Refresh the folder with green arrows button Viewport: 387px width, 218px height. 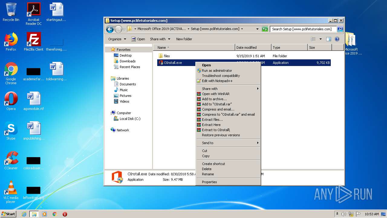[x=265, y=29]
